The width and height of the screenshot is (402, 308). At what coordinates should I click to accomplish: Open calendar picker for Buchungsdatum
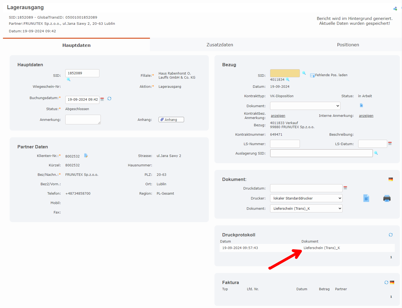pyautogui.click(x=102, y=99)
